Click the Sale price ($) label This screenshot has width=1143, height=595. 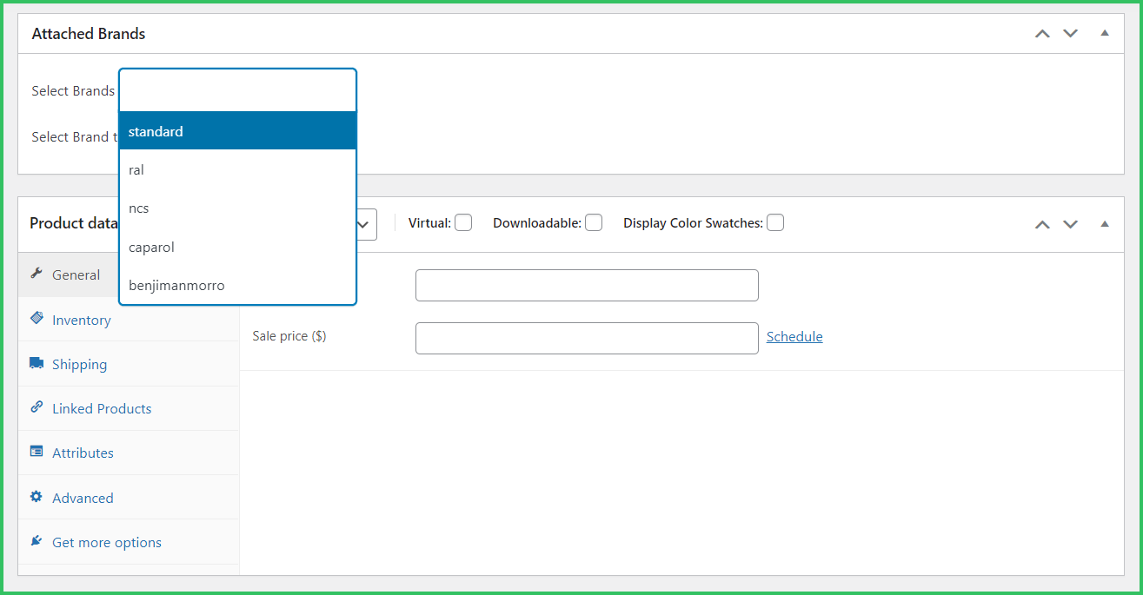point(289,336)
